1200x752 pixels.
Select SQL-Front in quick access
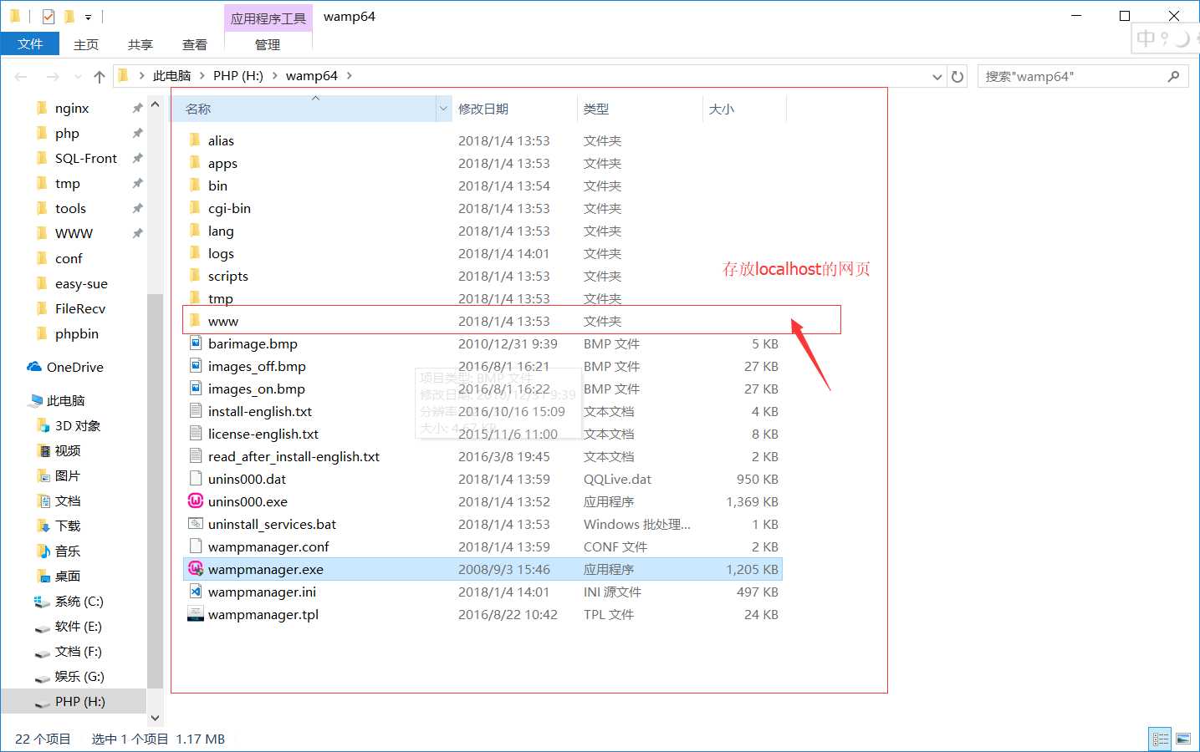[86, 158]
